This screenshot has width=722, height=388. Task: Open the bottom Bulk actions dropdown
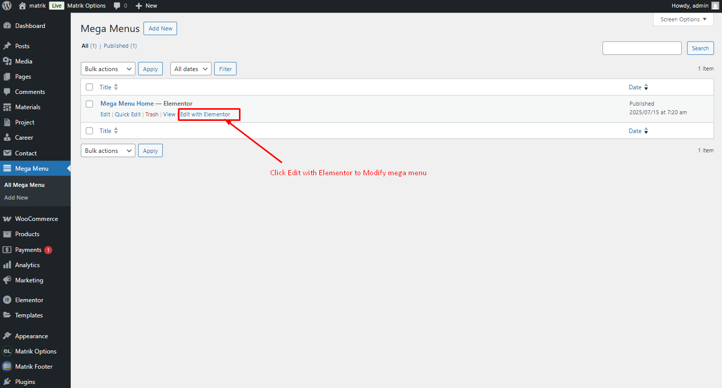[108, 151]
